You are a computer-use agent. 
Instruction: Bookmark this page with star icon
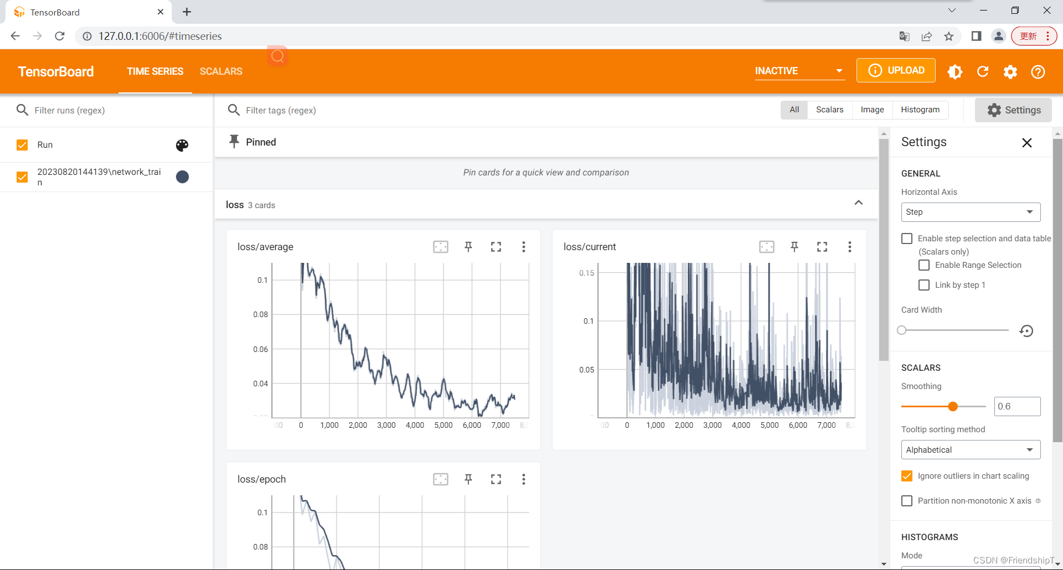(949, 37)
